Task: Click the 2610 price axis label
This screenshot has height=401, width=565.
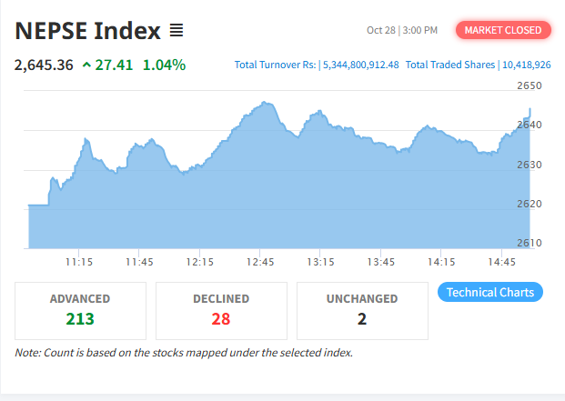Action: tap(530, 243)
